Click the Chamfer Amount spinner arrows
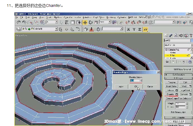193x126 pixels. (x=141, y=80)
